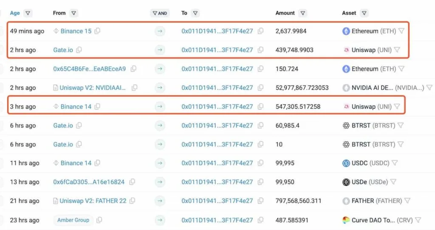Filter by Ethereum (ETH) asset in first row

(401, 31)
